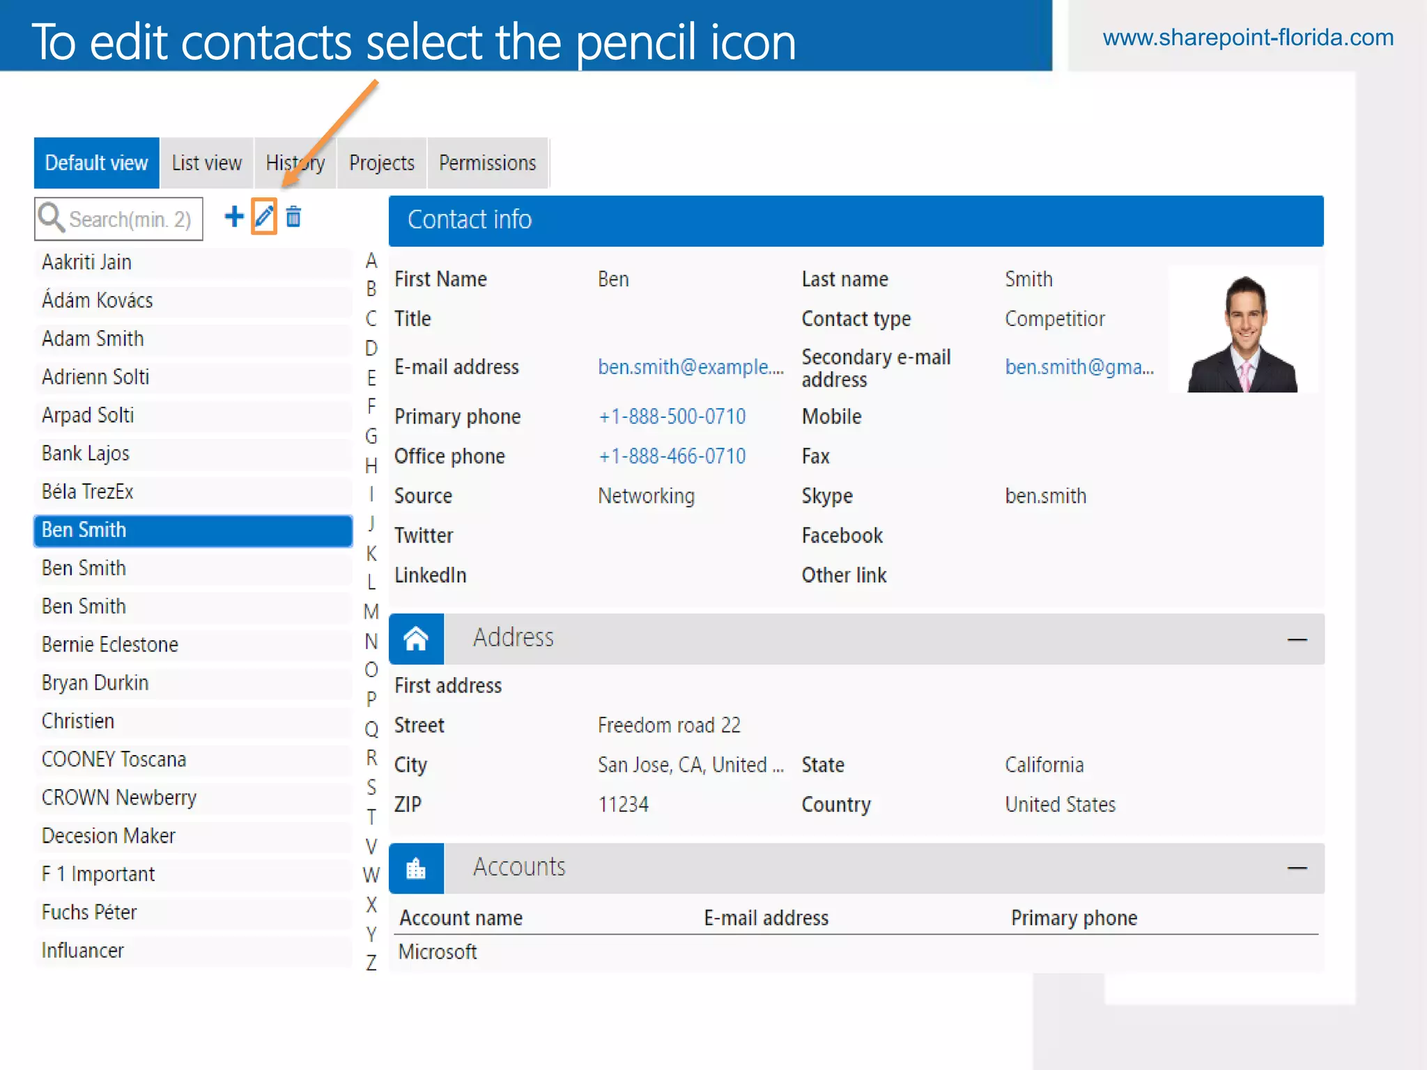This screenshot has width=1427, height=1070.
Task: Select contact F 1 Important
Action: [193, 875]
